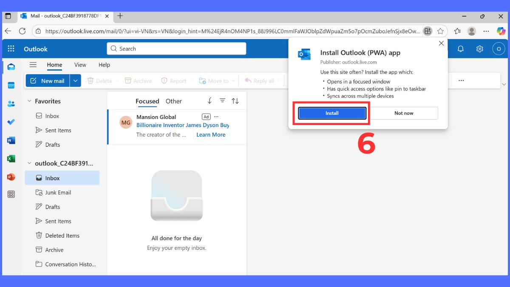The image size is (510, 287).
Task: Click the app available install icon in address bar
Action: pos(428,31)
